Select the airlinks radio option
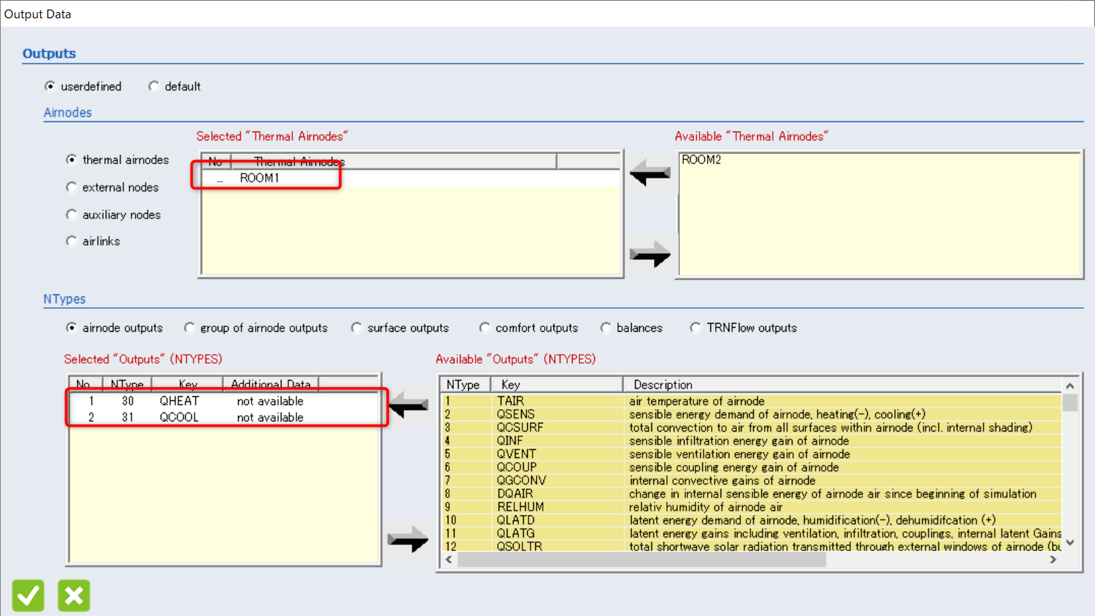 72,242
